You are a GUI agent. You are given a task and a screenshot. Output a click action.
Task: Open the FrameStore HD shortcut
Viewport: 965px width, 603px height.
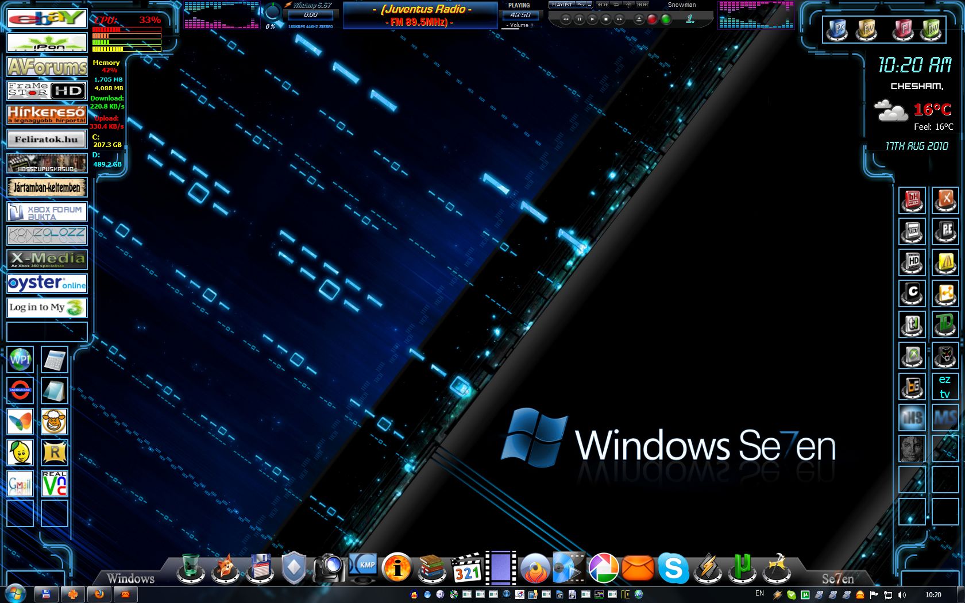pyautogui.click(x=47, y=91)
